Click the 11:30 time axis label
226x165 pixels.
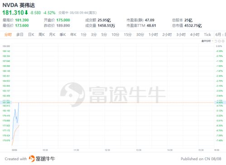click(x=76, y=150)
